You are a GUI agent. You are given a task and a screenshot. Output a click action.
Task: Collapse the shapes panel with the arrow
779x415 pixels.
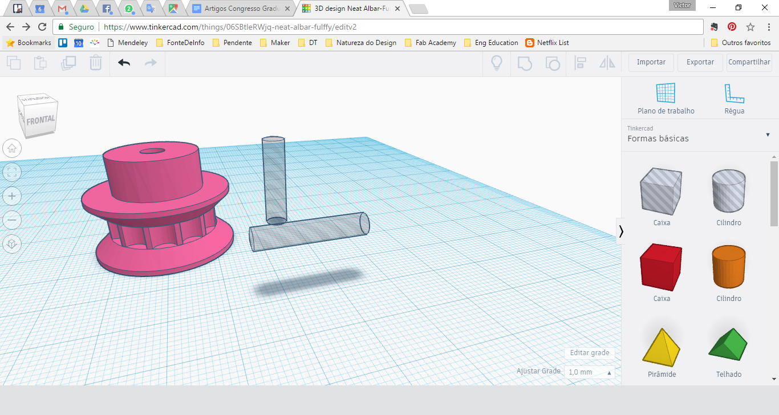621,231
